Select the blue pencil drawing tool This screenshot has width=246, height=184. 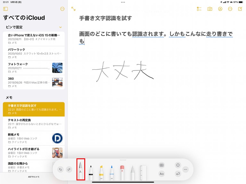coord(112,170)
